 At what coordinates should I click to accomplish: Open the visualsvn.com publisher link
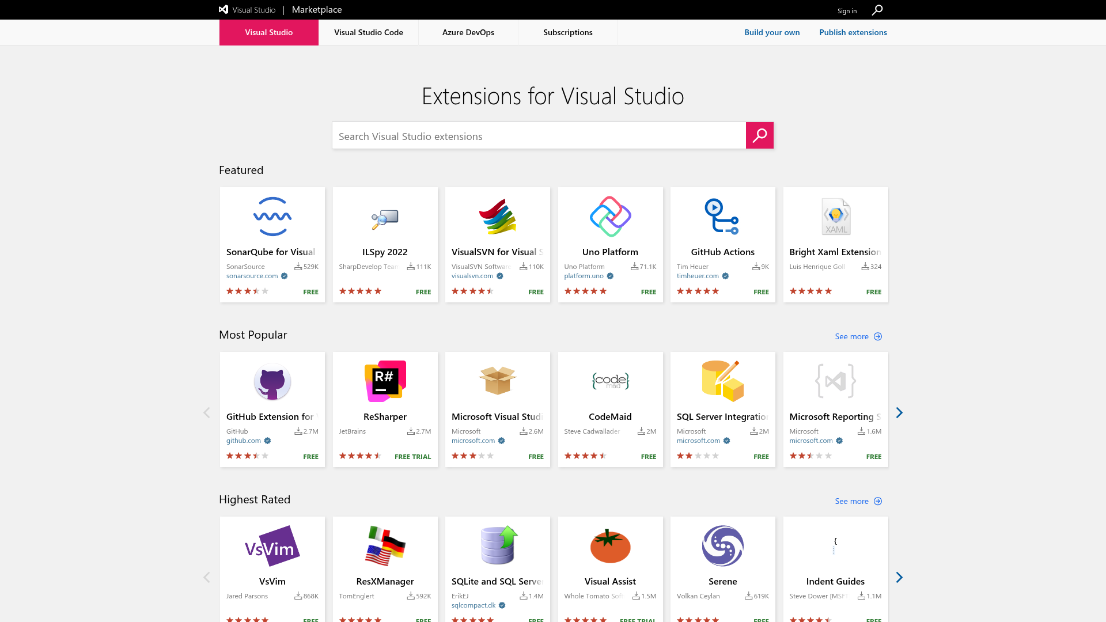472,276
